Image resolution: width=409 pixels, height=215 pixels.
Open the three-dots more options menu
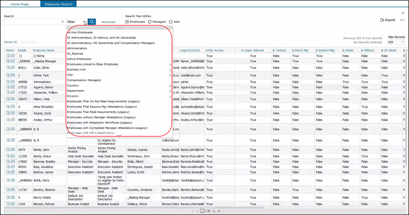[x=402, y=20]
